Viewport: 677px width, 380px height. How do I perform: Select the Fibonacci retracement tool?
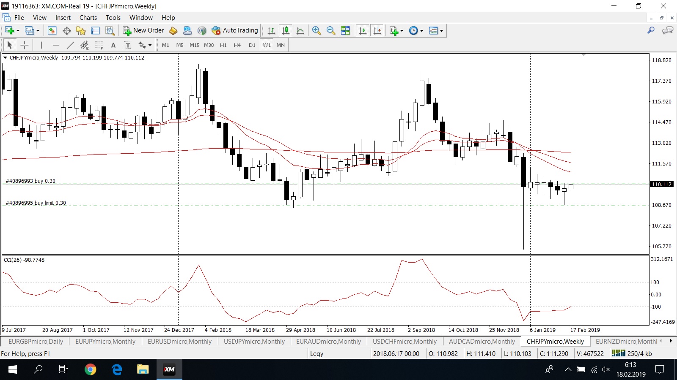click(99, 45)
